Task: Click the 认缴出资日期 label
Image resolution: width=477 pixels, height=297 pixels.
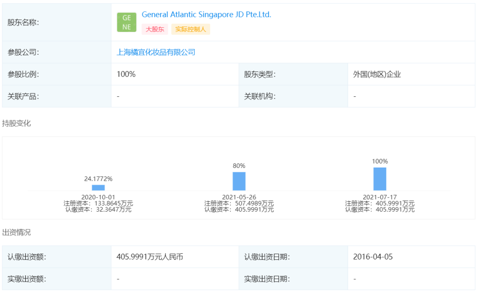Action: (267, 257)
